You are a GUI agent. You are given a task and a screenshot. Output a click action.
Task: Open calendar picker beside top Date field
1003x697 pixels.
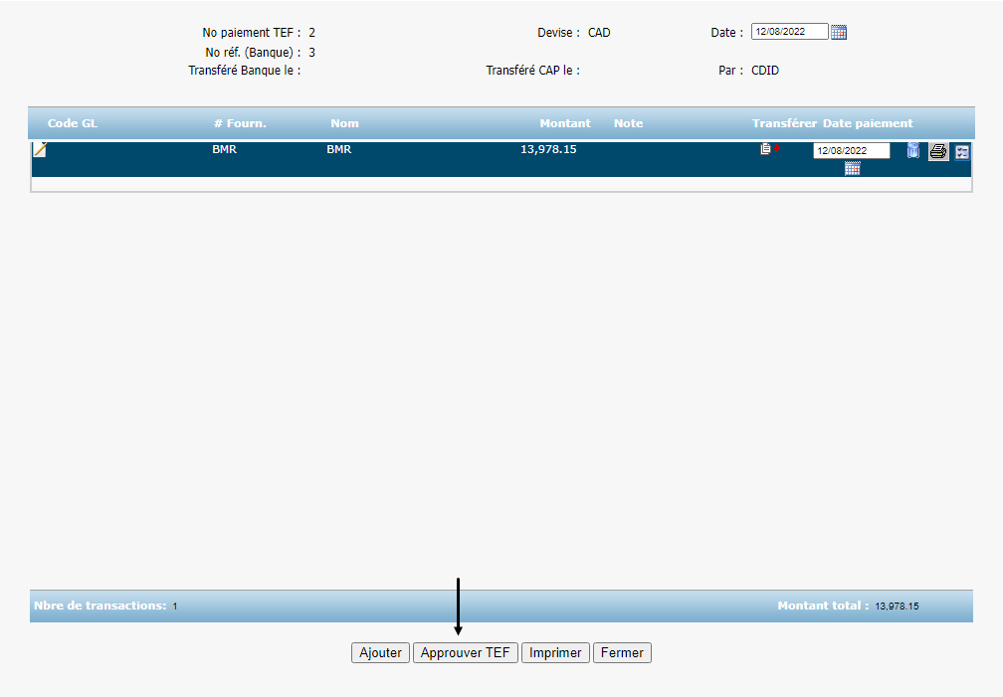click(839, 32)
